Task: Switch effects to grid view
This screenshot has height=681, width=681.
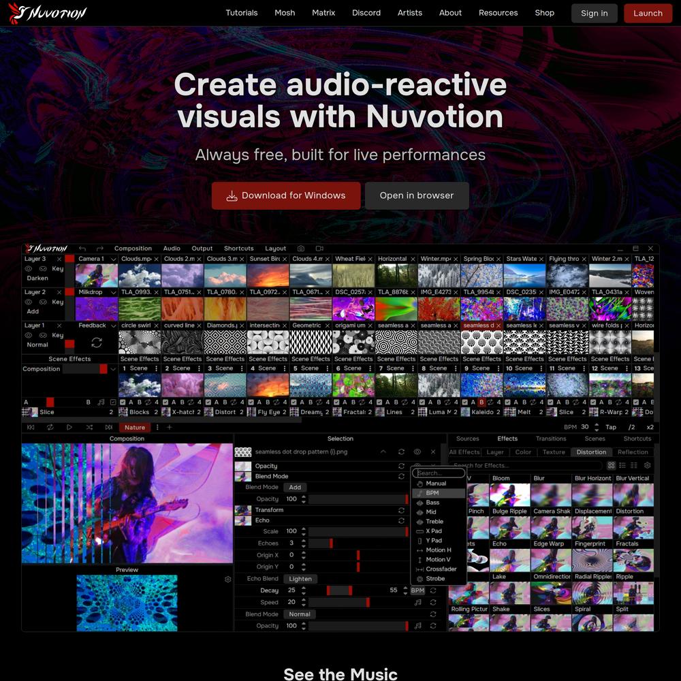Action: [611, 466]
